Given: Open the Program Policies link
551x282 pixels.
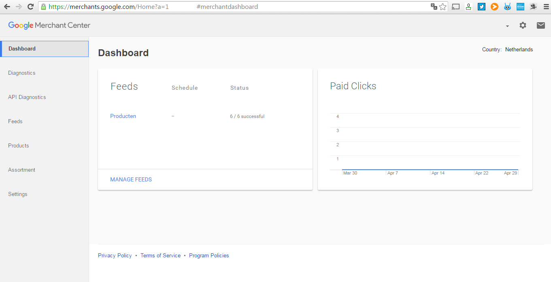Looking at the screenshot, I should (209, 256).
